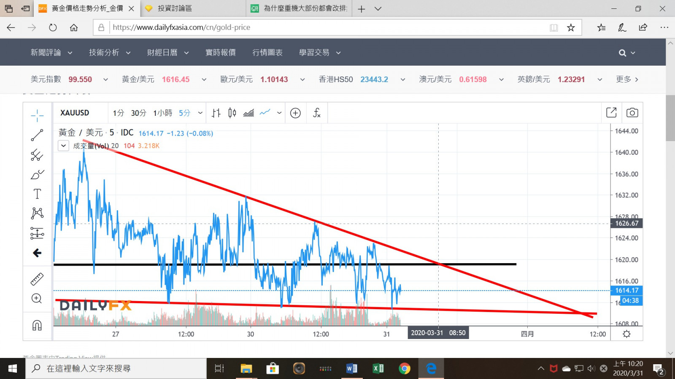The image size is (675, 379).
Task: Open the indicators fx menu
Action: (316, 113)
